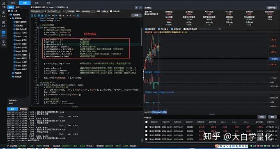Click the initial capital field showing 100000
280x149 pixels.
pos(70,11)
